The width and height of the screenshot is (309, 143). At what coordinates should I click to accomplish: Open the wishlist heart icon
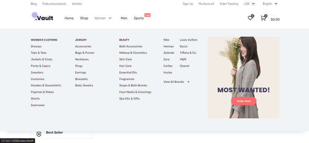[x=250, y=18]
